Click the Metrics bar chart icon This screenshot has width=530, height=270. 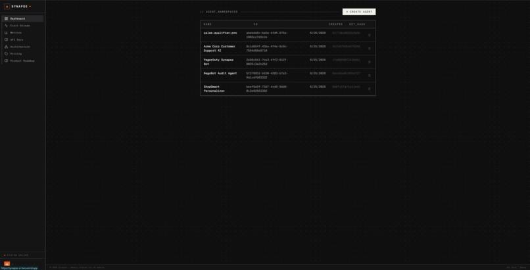tap(6, 33)
